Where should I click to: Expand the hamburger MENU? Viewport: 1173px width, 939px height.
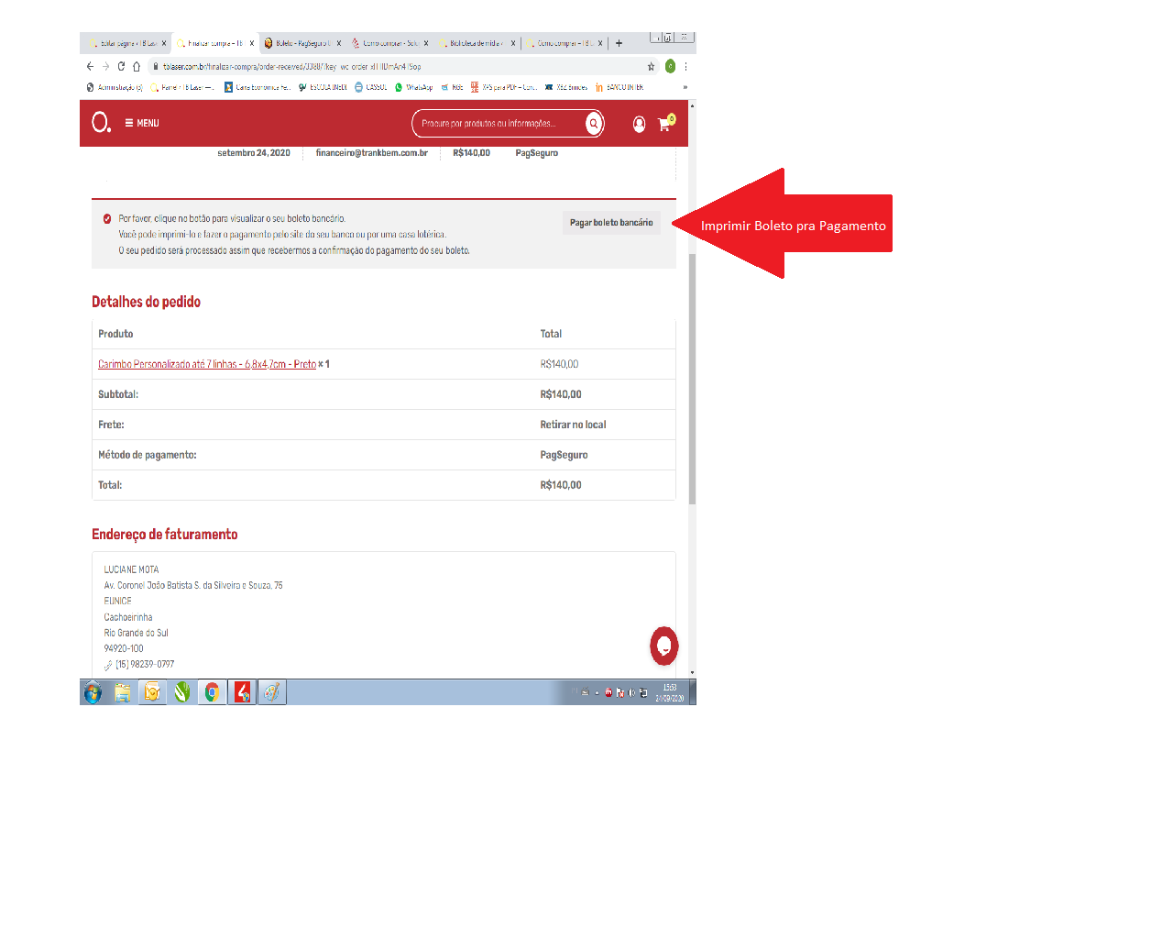[x=142, y=123]
